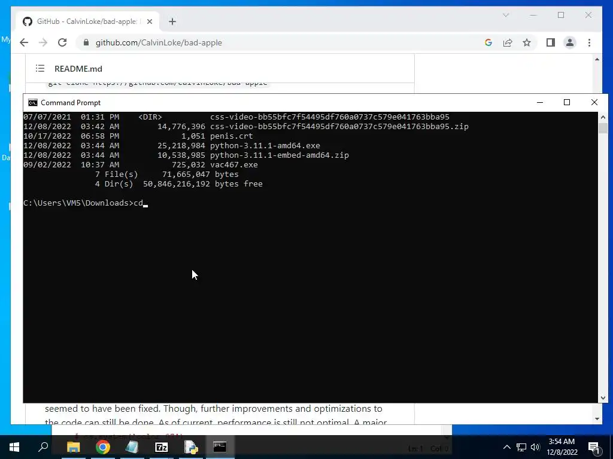
Task: Click the Google icon in address bar
Action: (488, 42)
